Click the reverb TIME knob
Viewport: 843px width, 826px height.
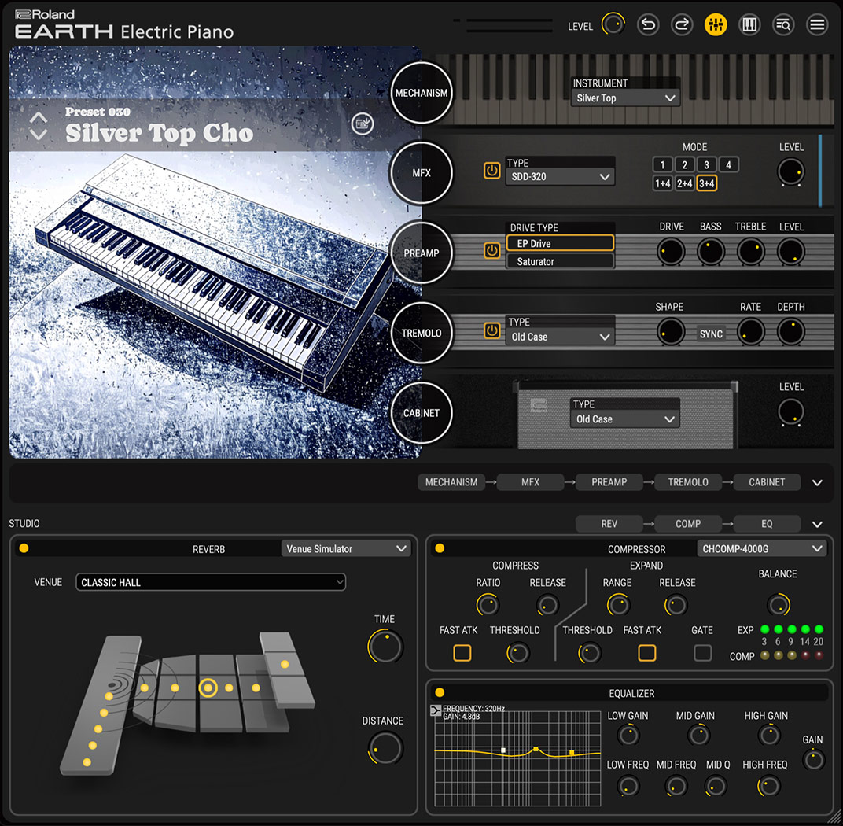tap(385, 647)
